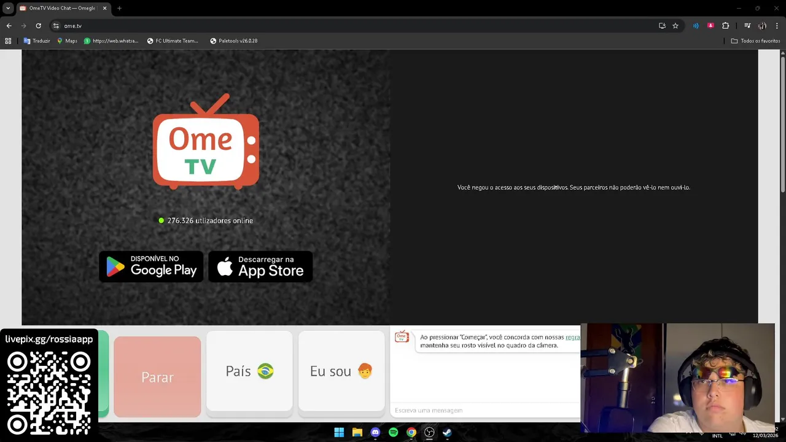Go back in browser history

[9, 26]
